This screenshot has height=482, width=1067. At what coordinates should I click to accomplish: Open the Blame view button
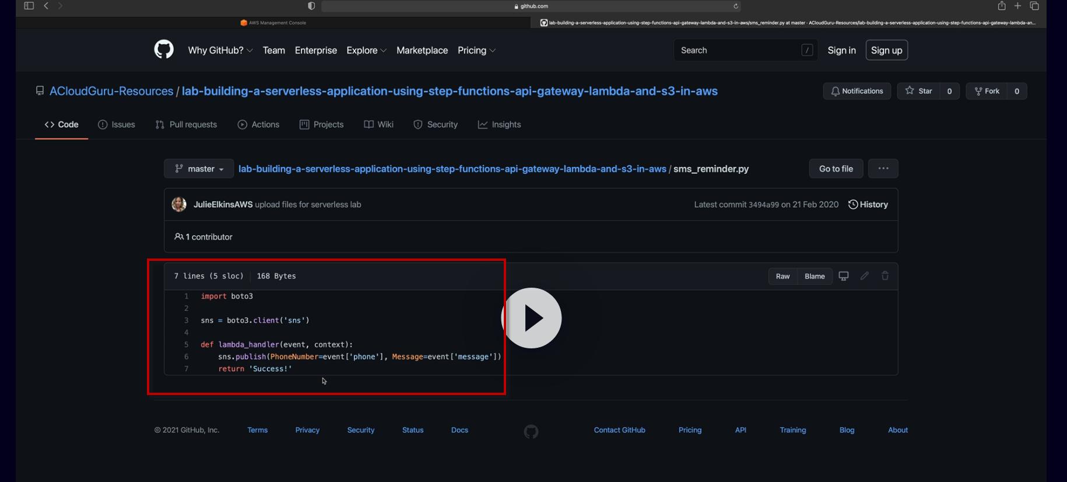[x=815, y=276]
